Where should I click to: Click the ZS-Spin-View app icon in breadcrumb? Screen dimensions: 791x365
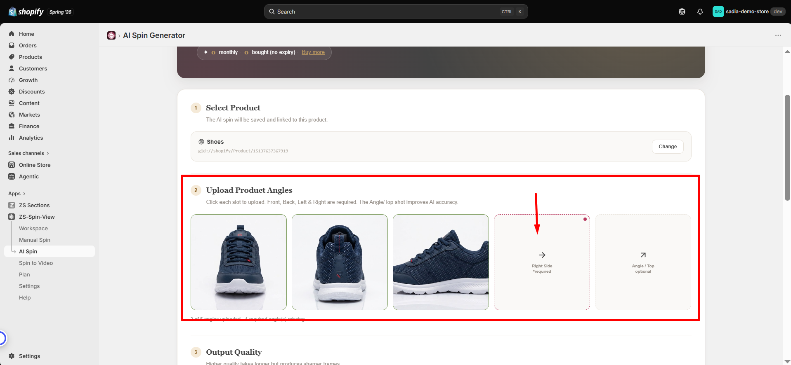(x=111, y=35)
